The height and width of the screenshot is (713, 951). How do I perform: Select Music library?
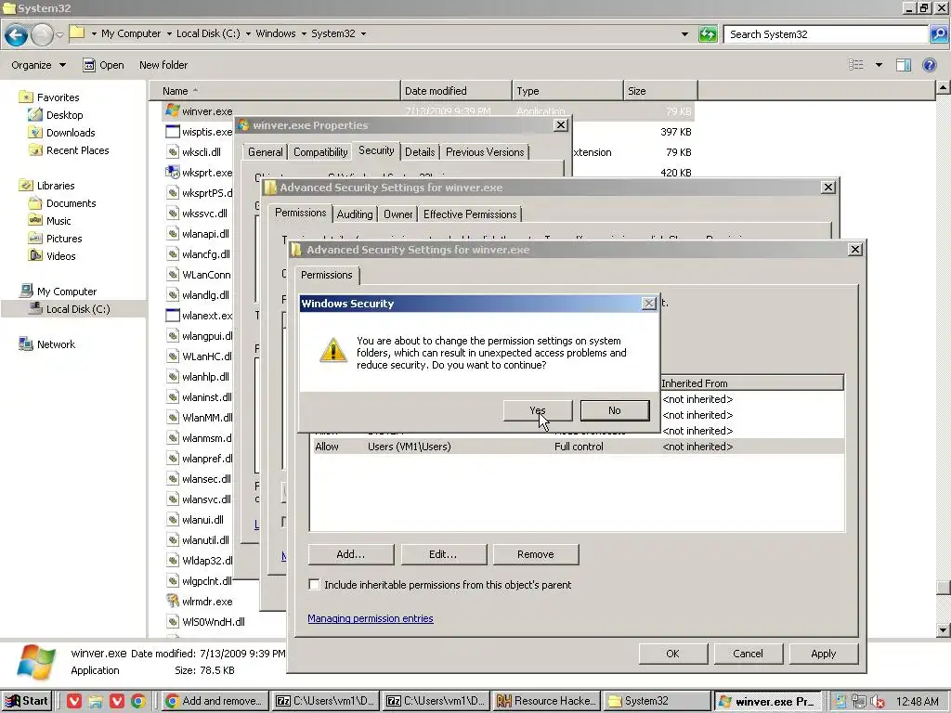click(x=59, y=221)
